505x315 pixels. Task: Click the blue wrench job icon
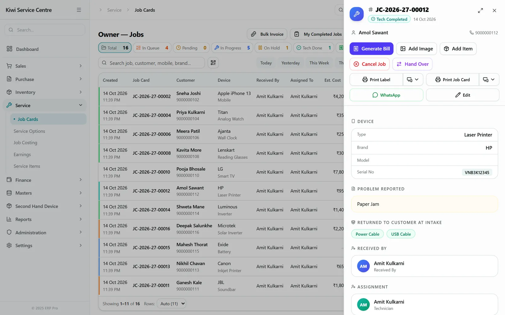[357, 14]
